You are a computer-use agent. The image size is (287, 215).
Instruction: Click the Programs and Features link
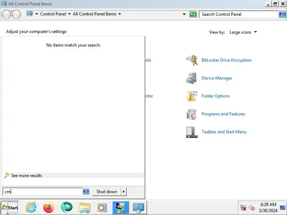click(x=223, y=114)
